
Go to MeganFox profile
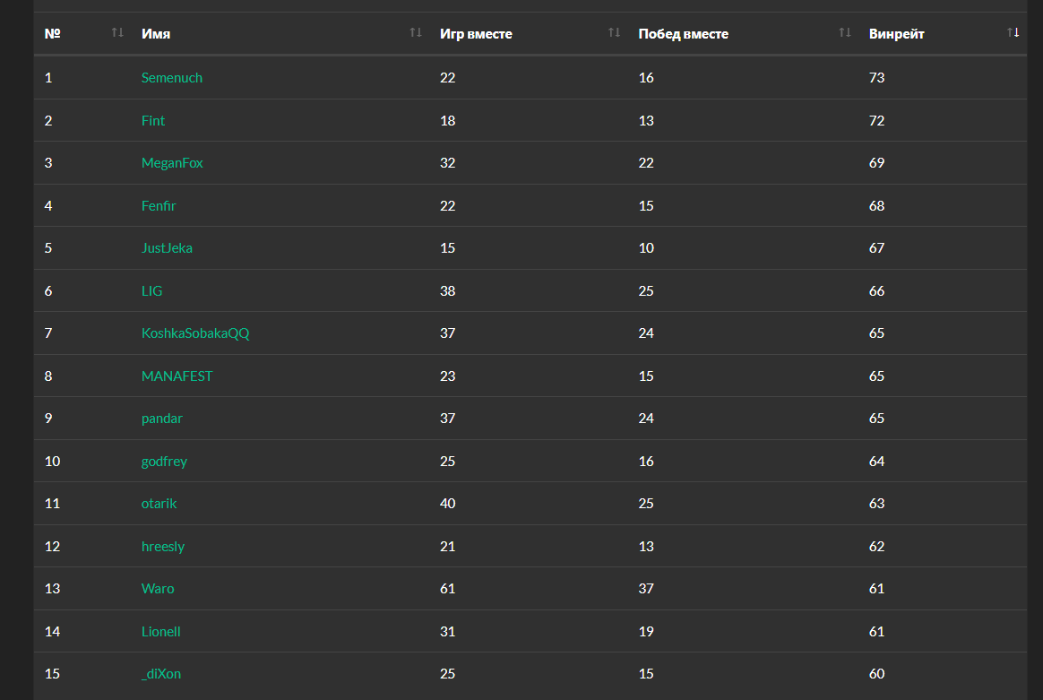(x=172, y=163)
